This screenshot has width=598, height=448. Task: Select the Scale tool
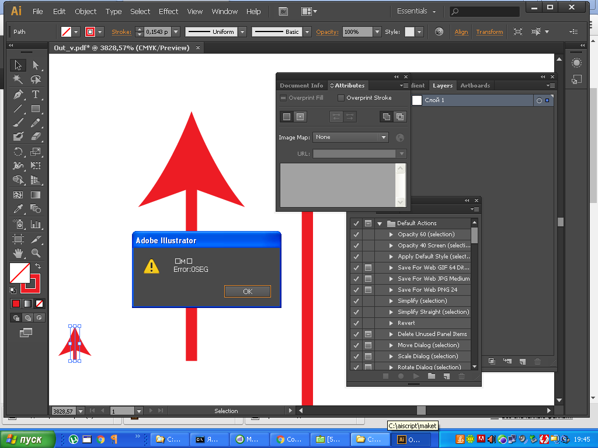pos(36,152)
